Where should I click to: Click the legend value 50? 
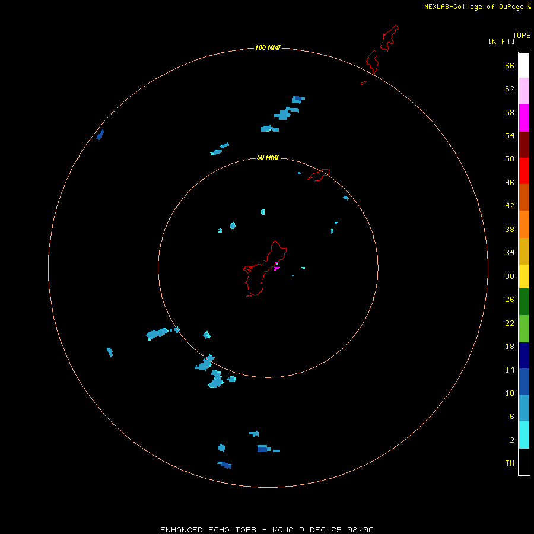point(510,158)
